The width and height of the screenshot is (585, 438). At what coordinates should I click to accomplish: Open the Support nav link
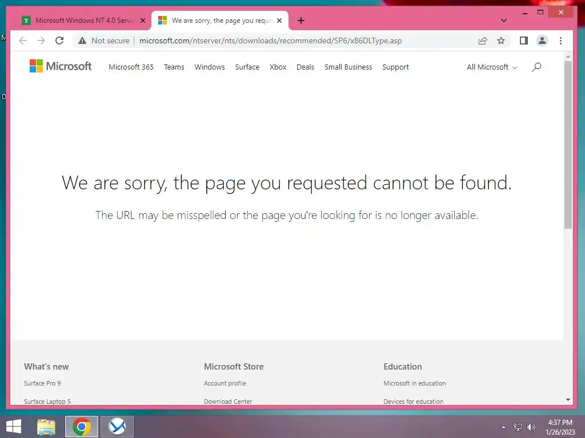tap(395, 67)
